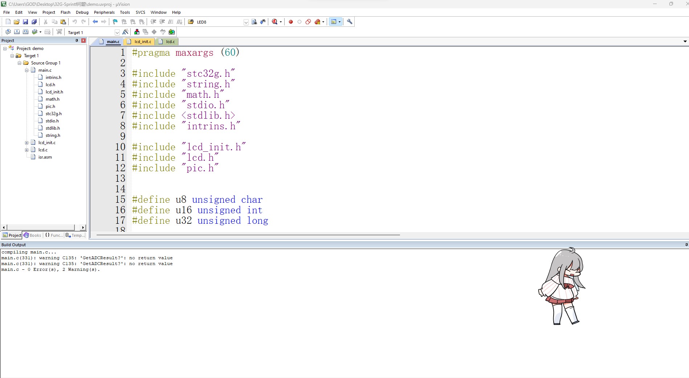689x378 pixels.
Task: Uncomment selection toolbar icon
Action: [179, 22]
